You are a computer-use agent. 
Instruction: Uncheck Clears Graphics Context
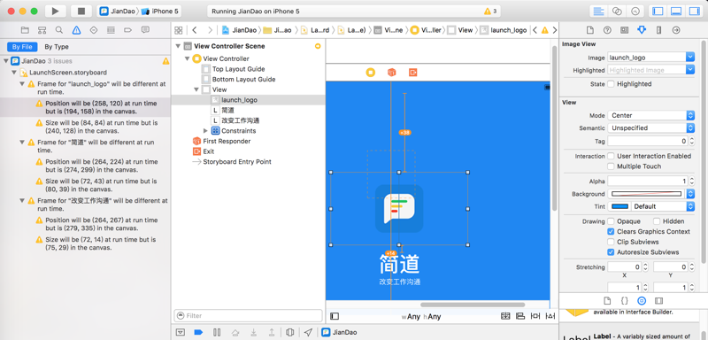(x=611, y=232)
